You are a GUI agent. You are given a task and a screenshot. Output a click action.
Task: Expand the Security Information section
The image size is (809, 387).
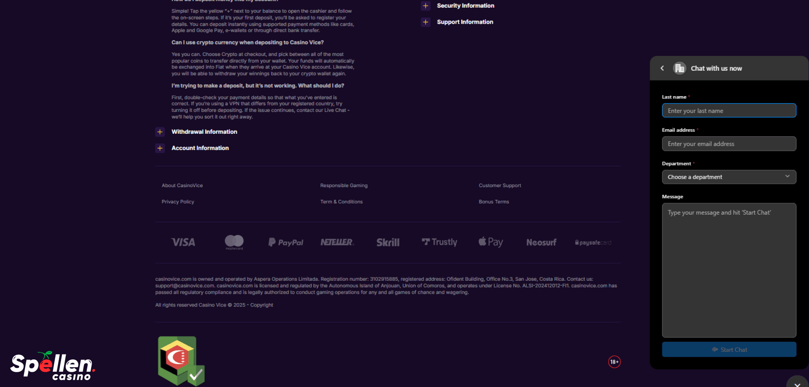[x=425, y=6]
